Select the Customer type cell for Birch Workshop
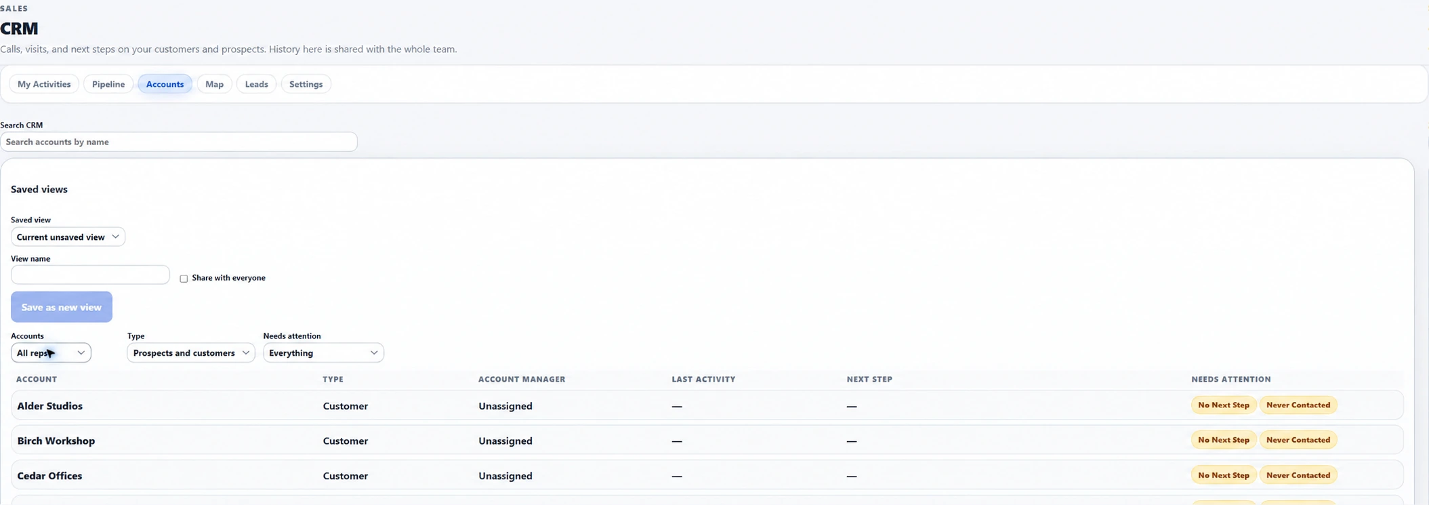1429x505 pixels. click(x=346, y=441)
